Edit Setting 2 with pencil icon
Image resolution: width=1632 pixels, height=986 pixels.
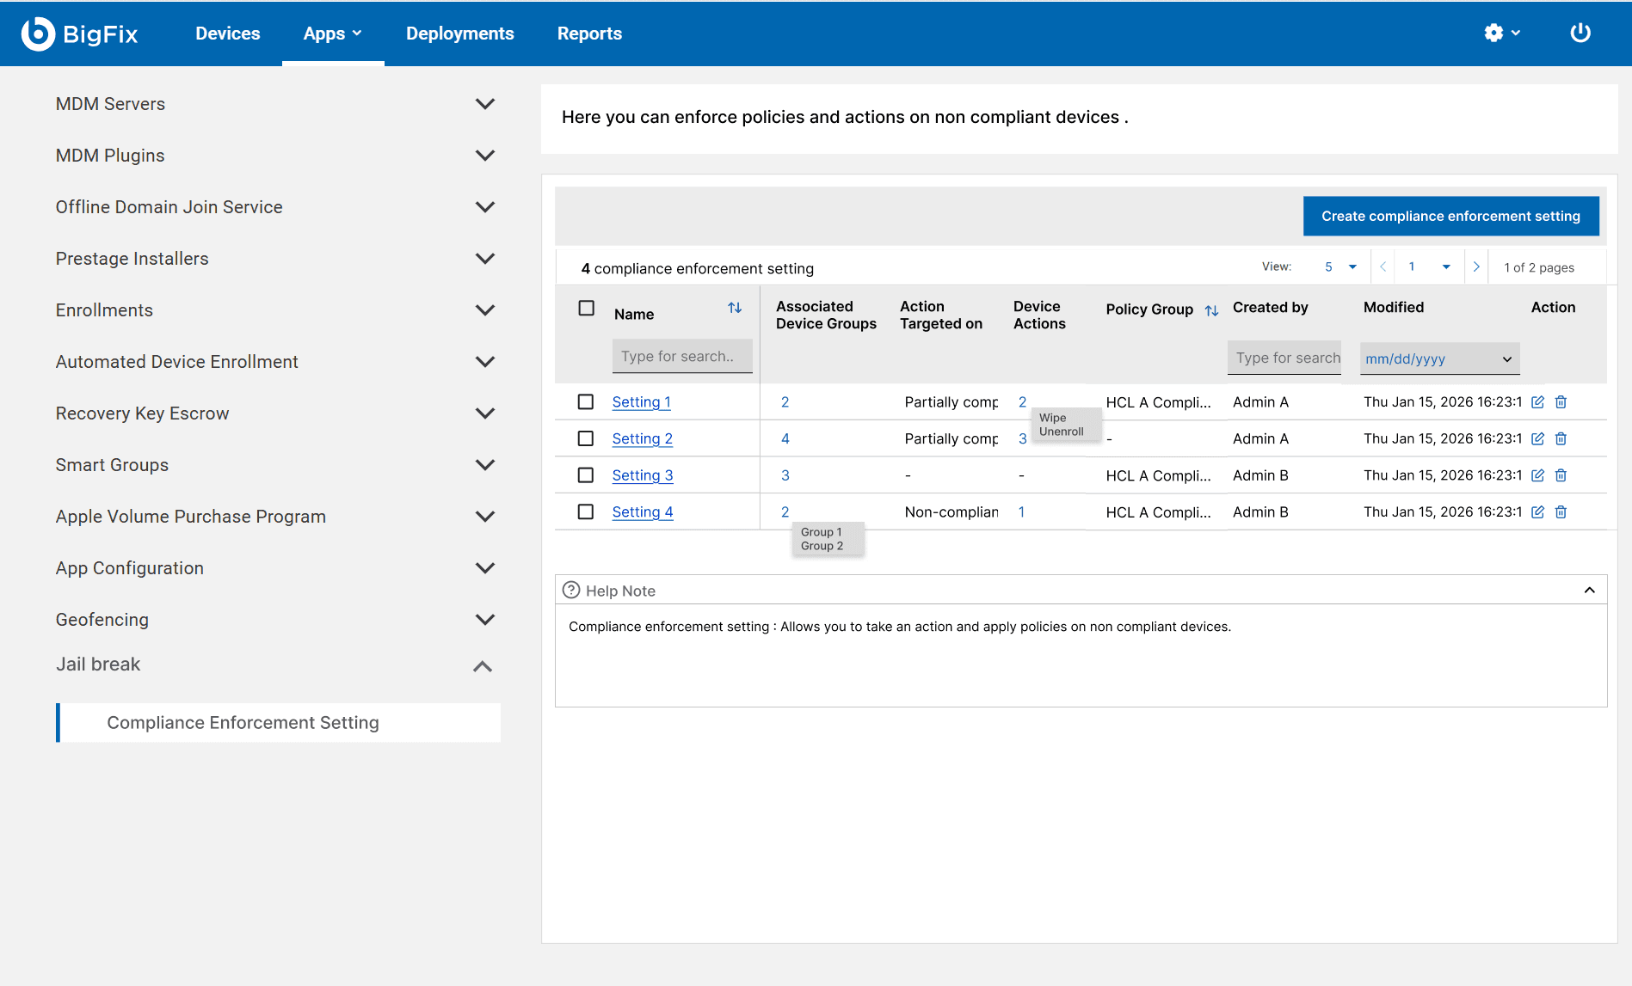click(1537, 438)
